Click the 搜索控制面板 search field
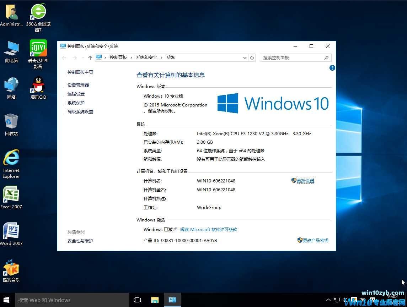407x307 pixels. [291, 57]
